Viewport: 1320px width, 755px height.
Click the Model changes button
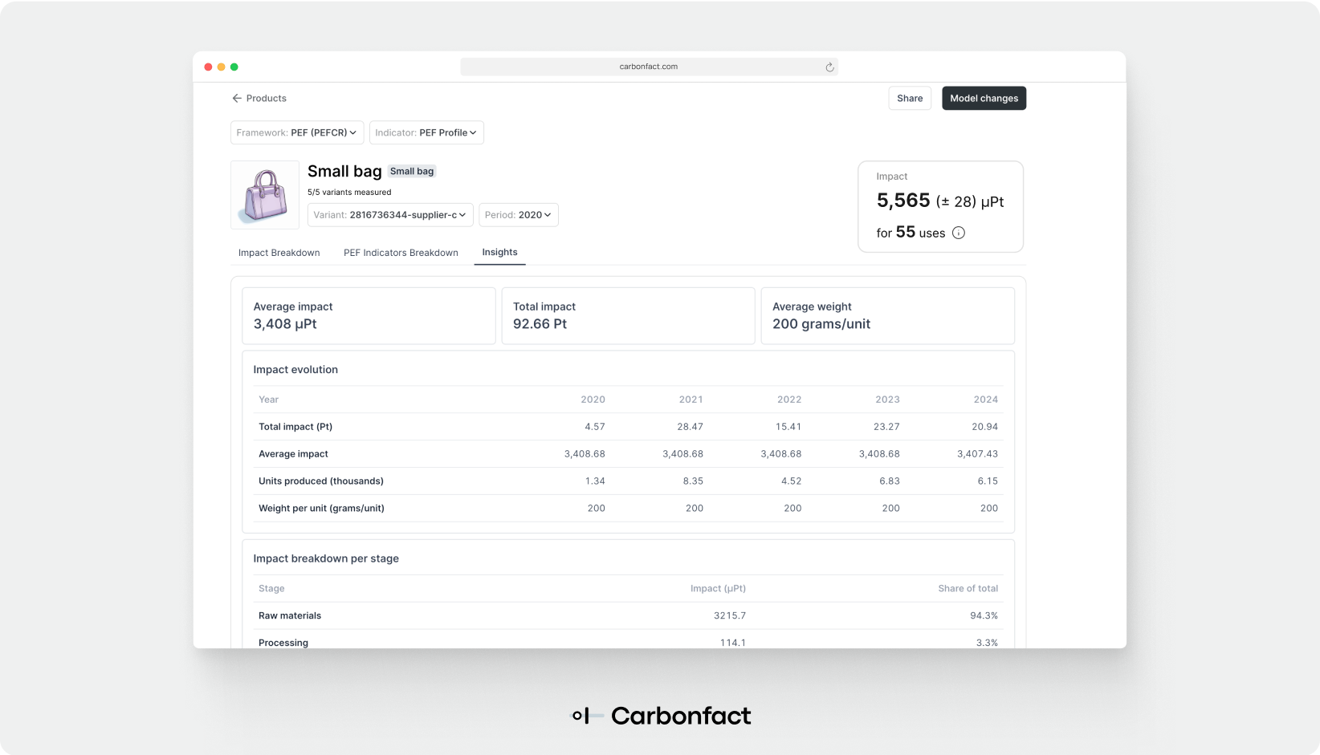click(x=984, y=98)
